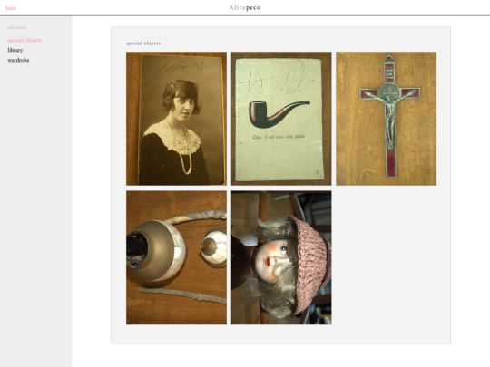Open the library section

[15, 50]
